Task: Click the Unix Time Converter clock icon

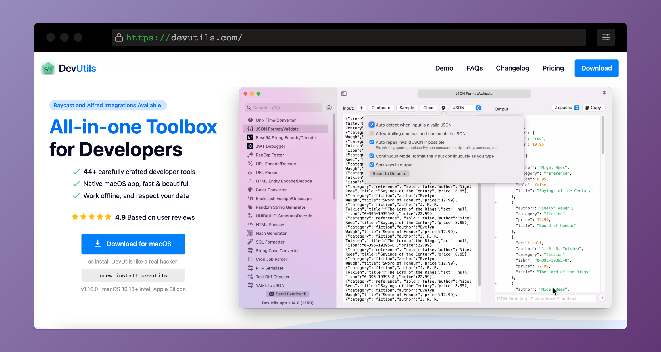Action: 250,120
